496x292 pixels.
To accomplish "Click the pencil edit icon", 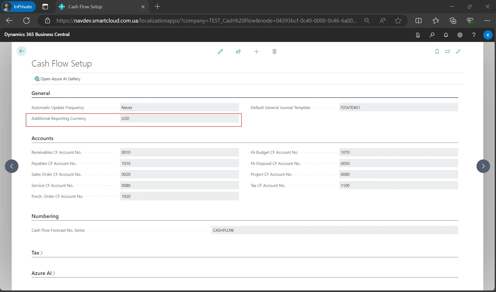I will [220, 52].
